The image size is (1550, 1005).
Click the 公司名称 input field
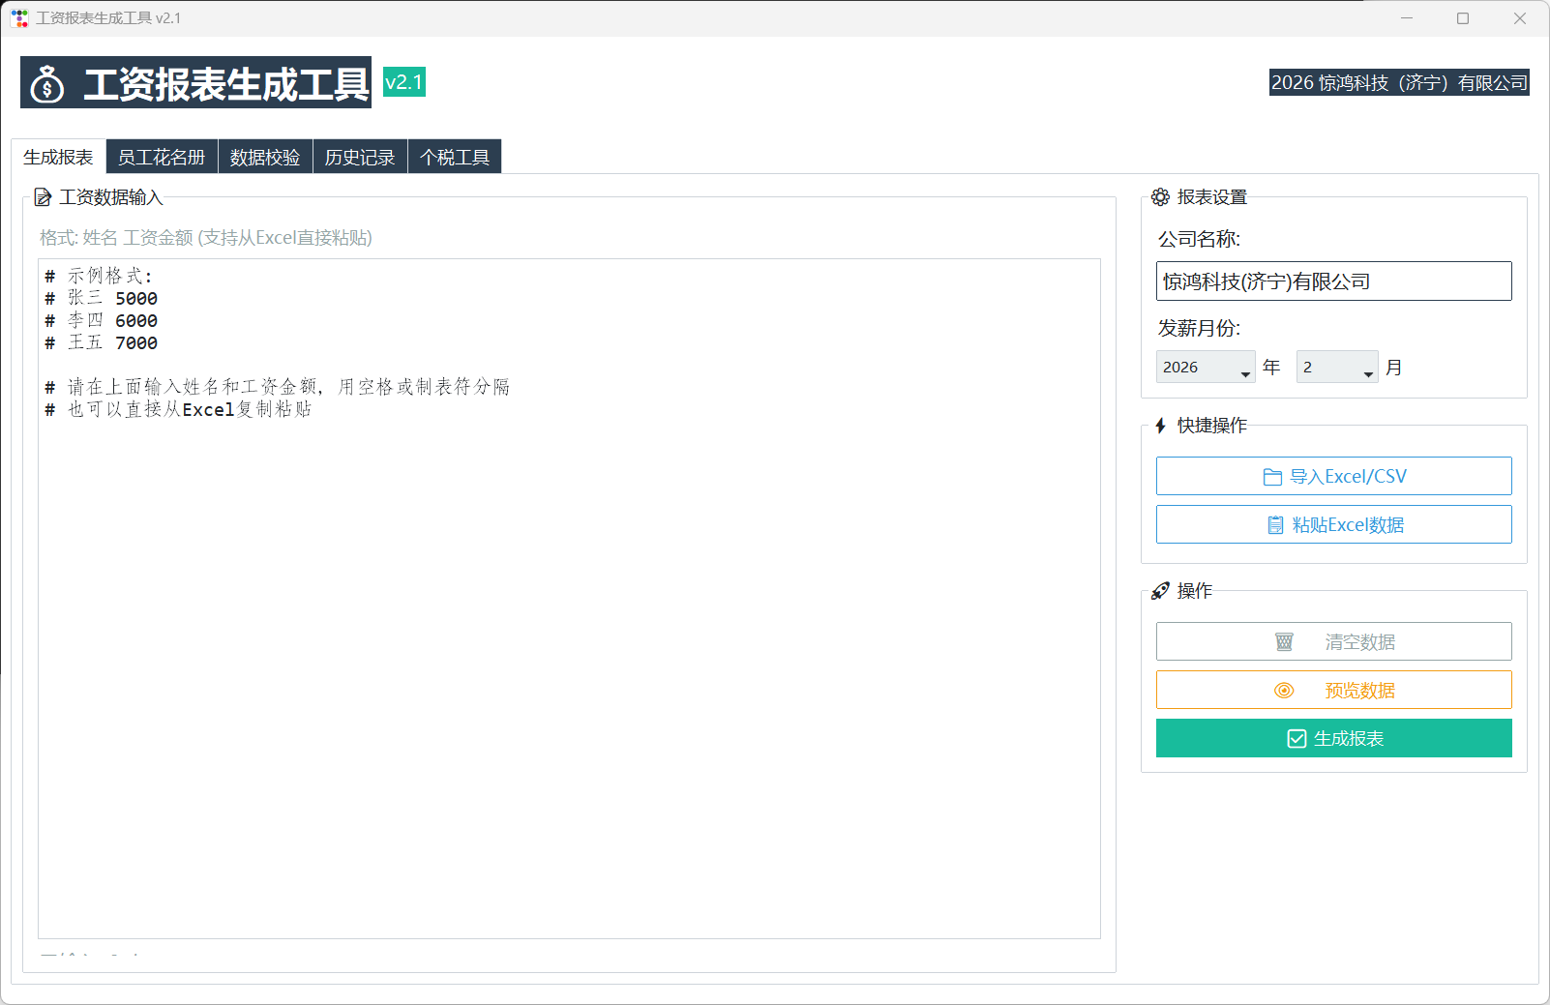pyautogui.click(x=1333, y=281)
